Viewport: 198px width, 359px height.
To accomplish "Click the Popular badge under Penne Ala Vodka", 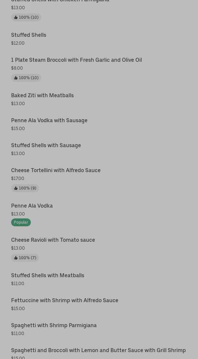I will coord(21,222).
